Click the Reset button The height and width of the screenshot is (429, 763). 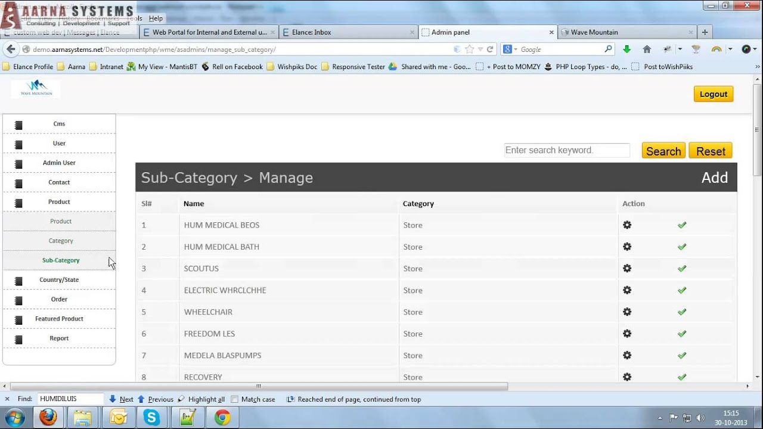(x=711, y=151)
